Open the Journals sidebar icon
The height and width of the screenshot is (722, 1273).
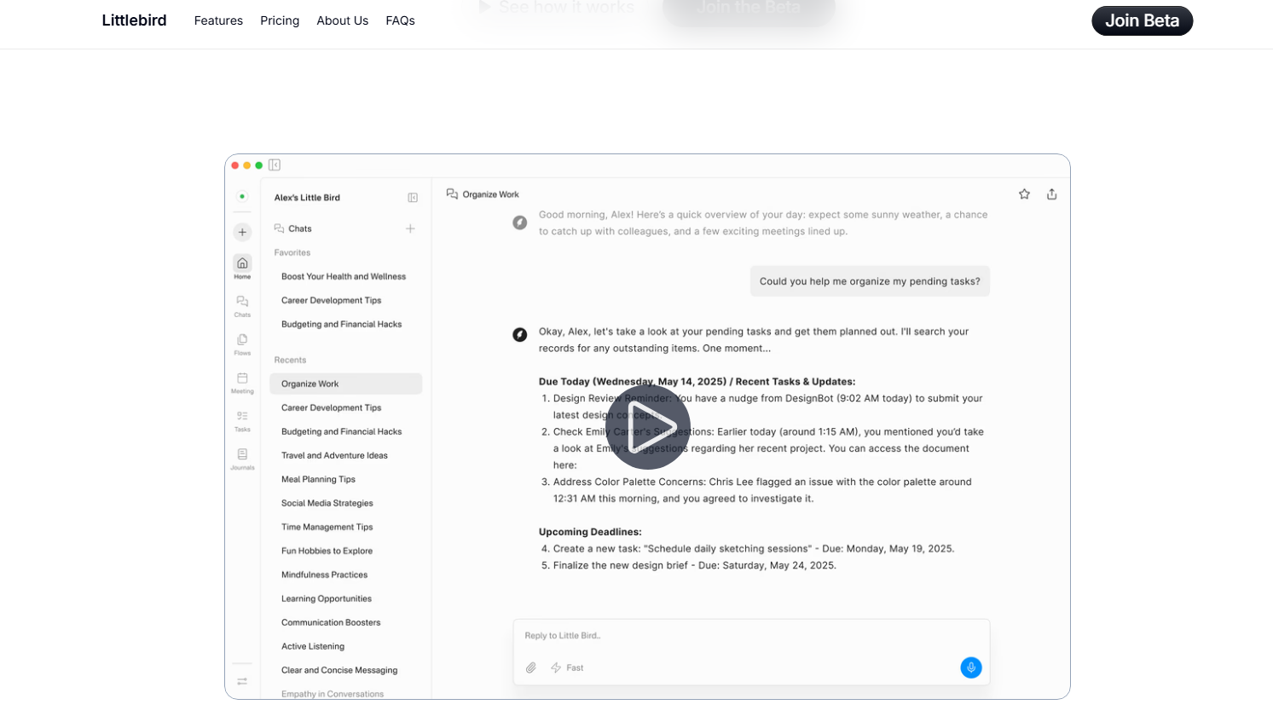click(242, 458)
